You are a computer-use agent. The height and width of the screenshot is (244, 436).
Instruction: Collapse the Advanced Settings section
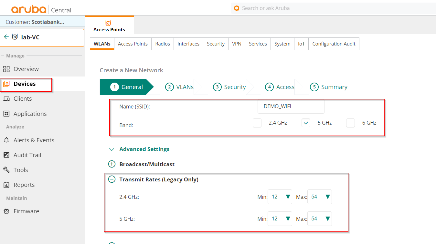tap(112, 149)
